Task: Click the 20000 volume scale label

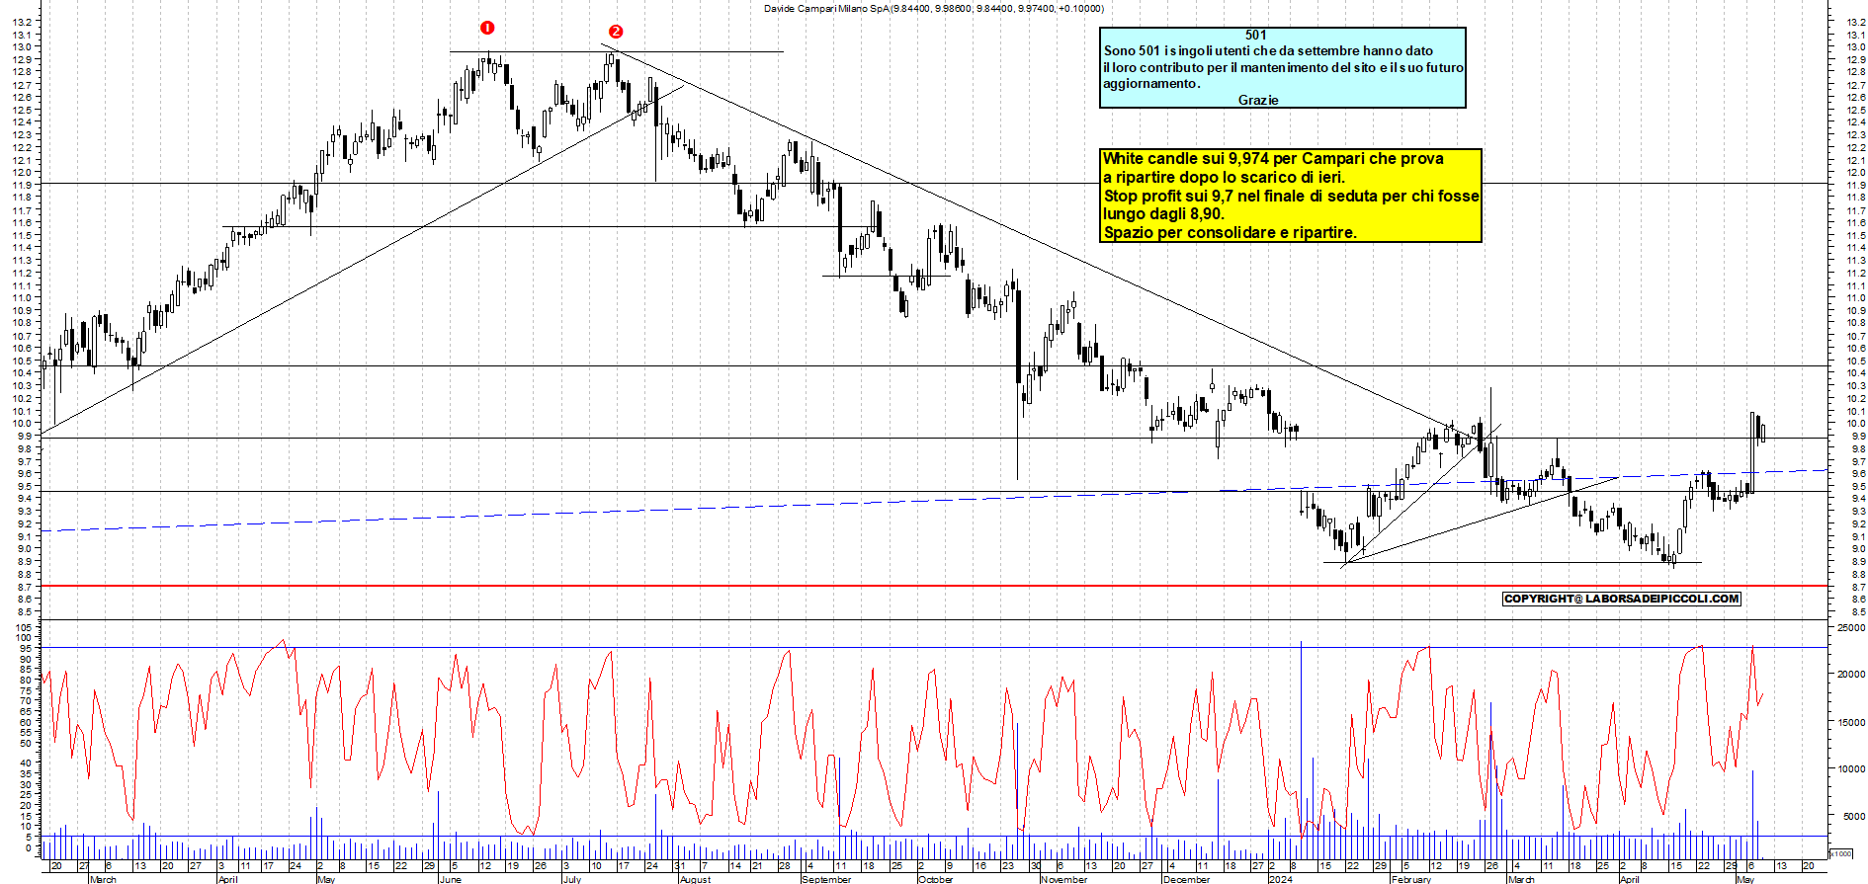Action: [1850, 675]
